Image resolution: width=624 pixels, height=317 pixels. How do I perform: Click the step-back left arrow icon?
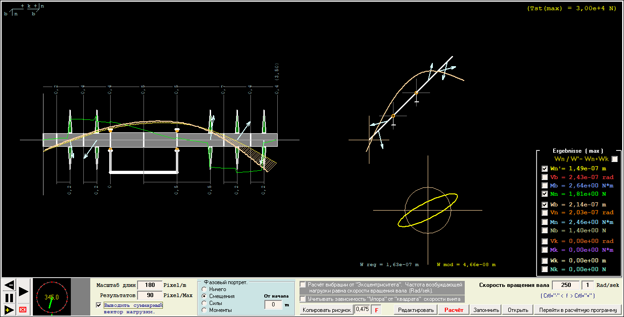[x=9, y=285]
